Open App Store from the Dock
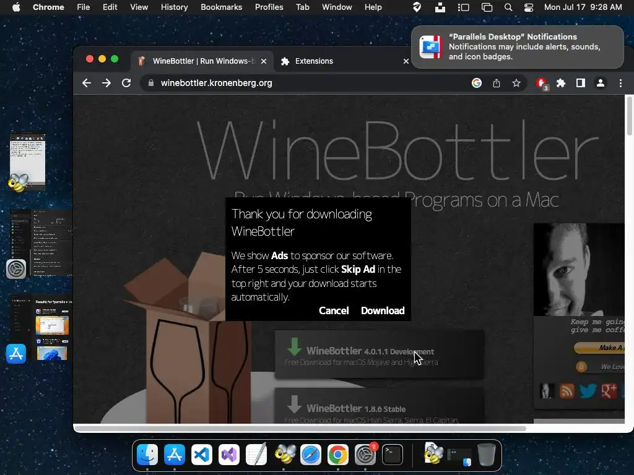The width and height of the screenshot is (634, 475). point(174,455)
